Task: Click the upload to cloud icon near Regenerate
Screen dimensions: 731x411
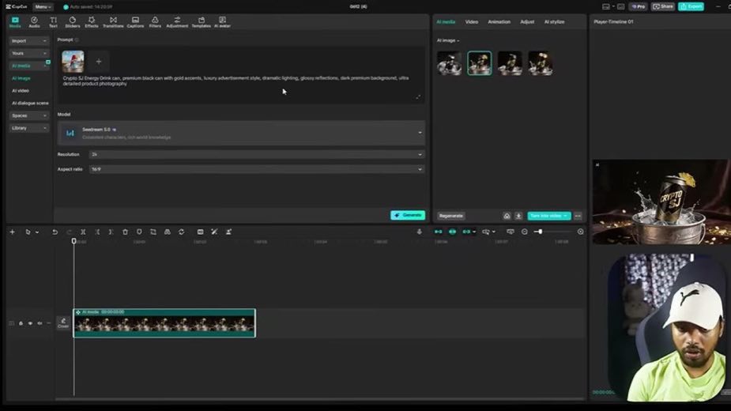Action: pos(507,216)
